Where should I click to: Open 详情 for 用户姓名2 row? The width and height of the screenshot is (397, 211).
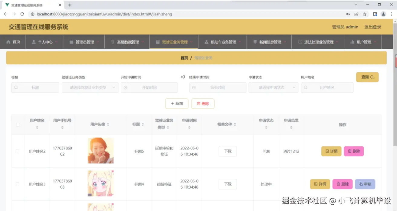pyautogui.click(x=331, y=151)
